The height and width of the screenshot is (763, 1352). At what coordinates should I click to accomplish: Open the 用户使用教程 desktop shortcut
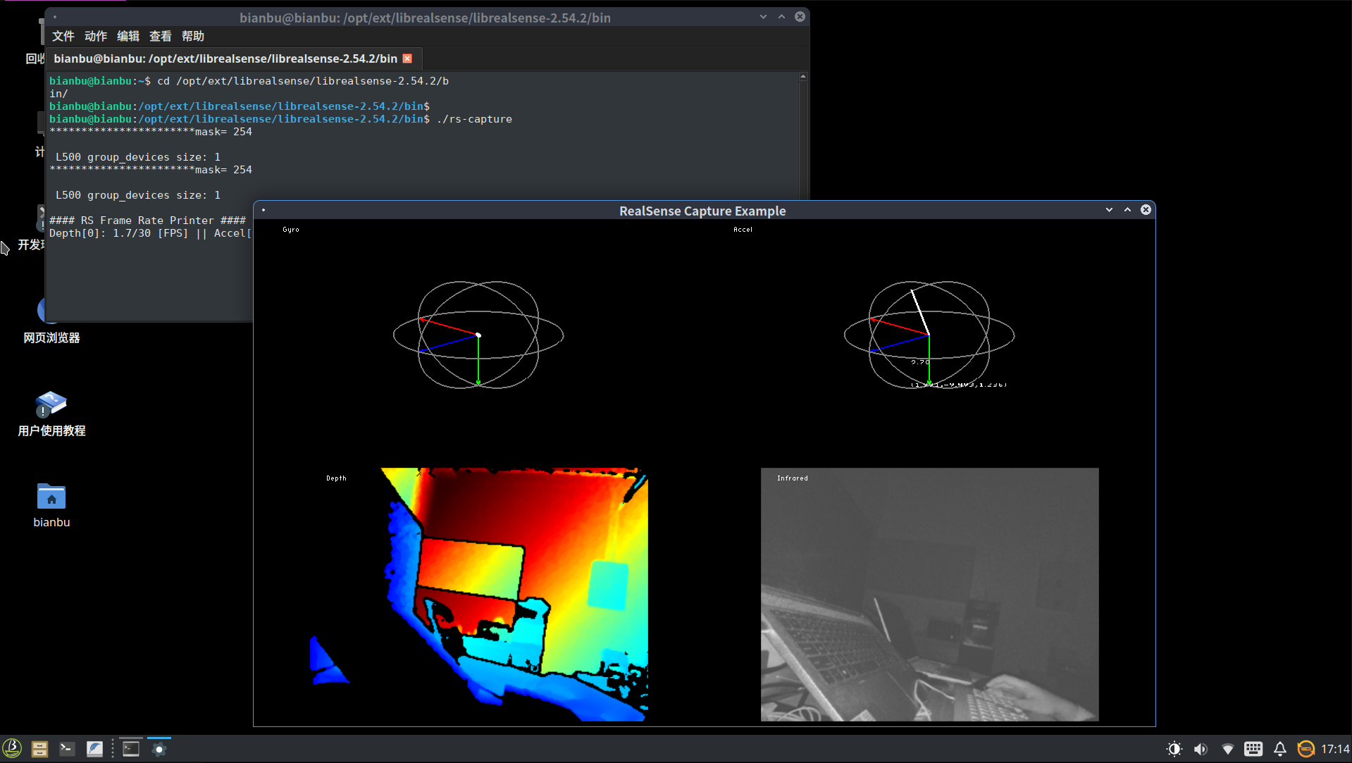51,405
